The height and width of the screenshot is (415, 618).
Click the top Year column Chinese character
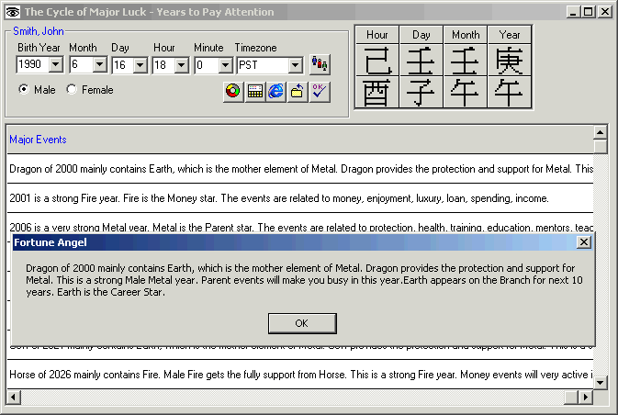509,61
